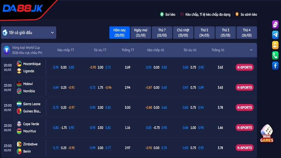Screen dimensions: 281x158
Task: Click the green Soi kèo icon
Action: click(x=162, y=14)
